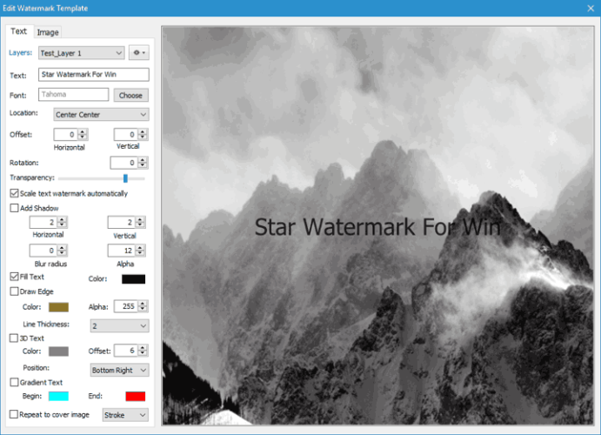Click the Transparency slider handle

(125, 177)
